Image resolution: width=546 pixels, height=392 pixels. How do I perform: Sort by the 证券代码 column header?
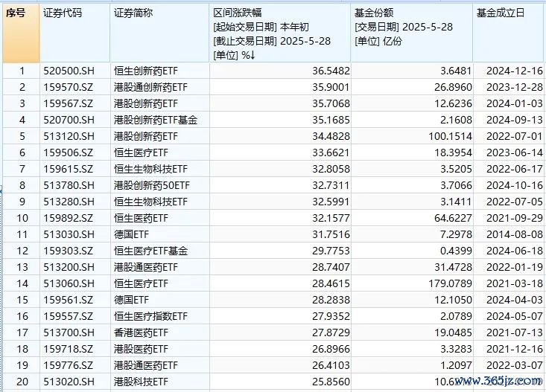point(75,33)
